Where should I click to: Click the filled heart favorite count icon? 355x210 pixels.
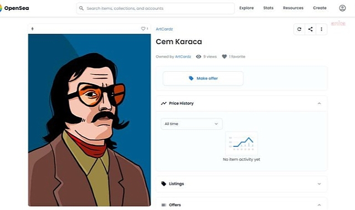point(224,57)
